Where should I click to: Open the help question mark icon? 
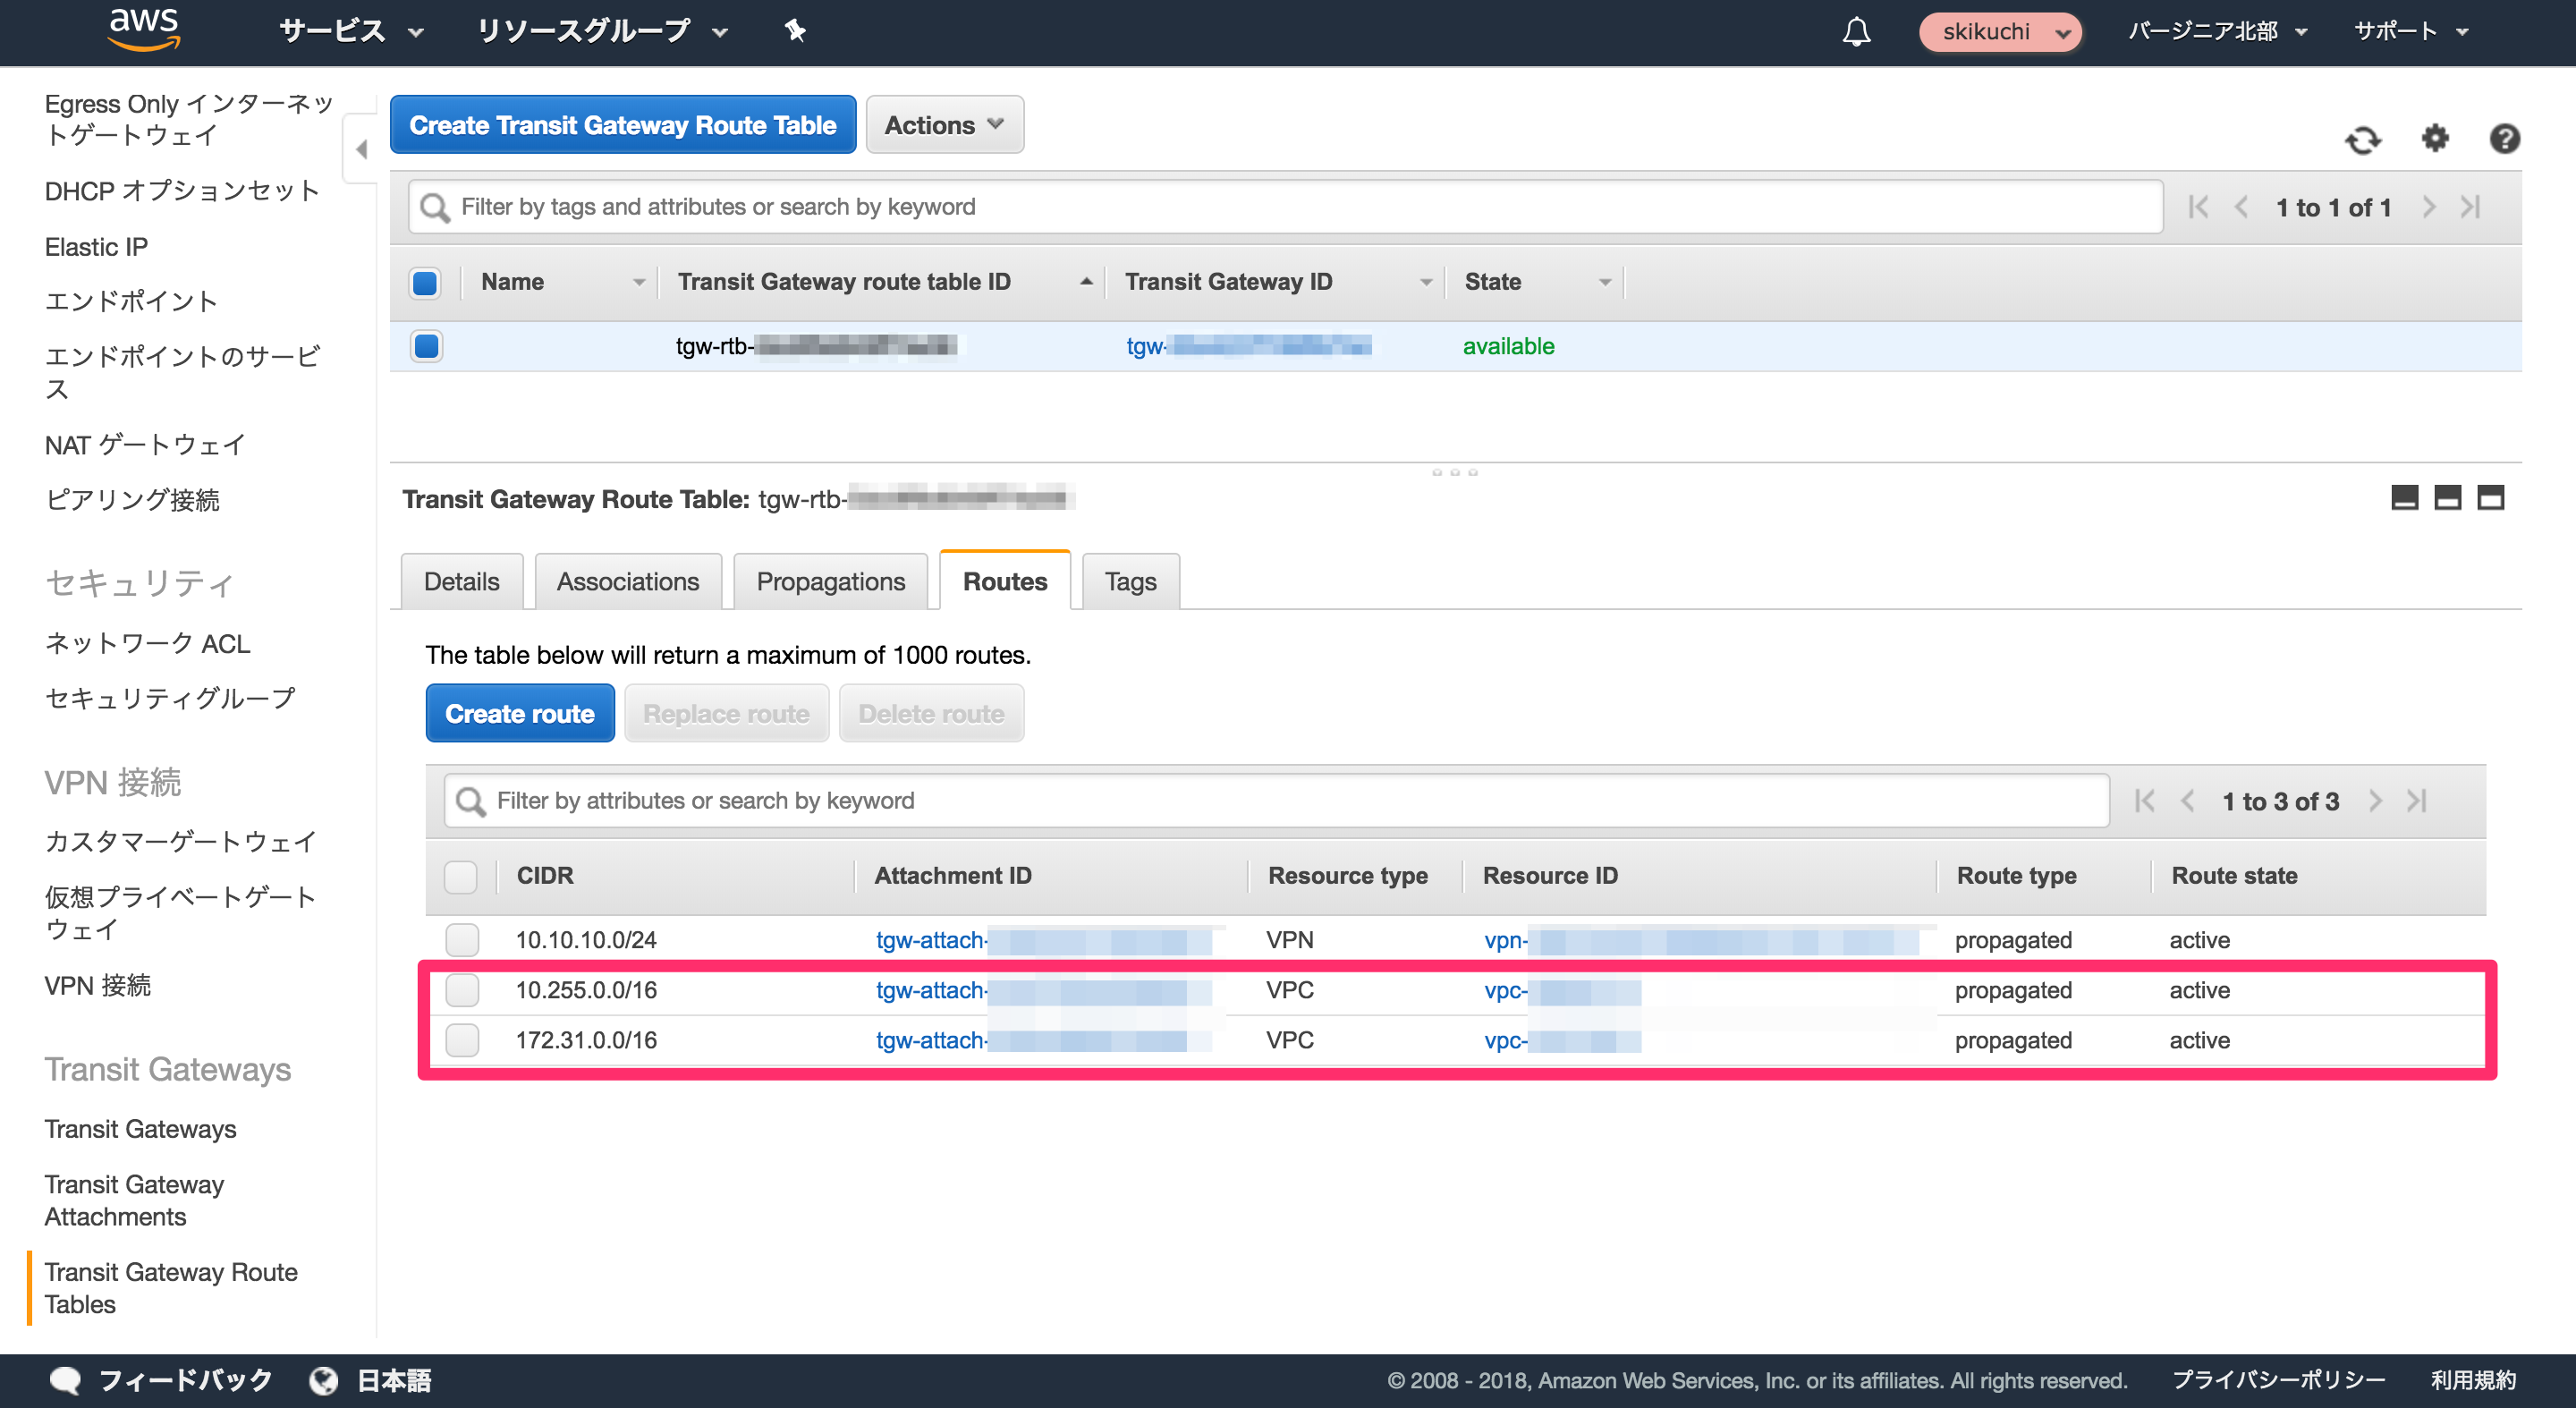click(x=2505, y=140)
